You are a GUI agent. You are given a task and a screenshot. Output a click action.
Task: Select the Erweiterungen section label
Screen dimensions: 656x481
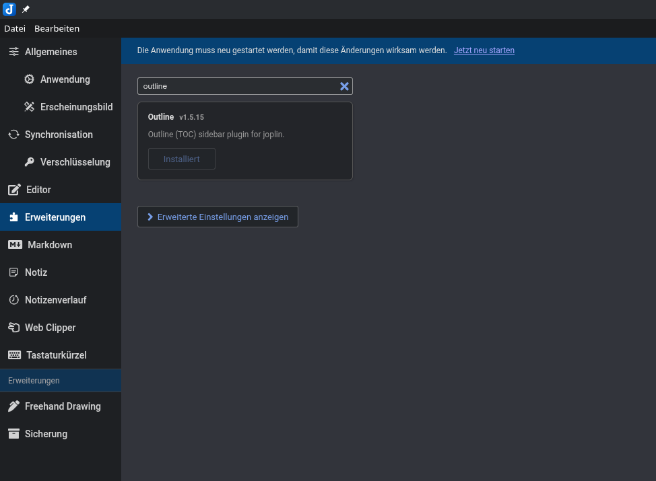pos(61,217)
